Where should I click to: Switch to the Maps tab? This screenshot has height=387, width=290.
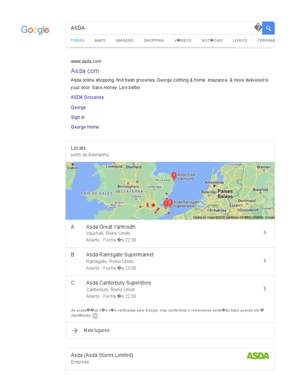pos(100,40)
